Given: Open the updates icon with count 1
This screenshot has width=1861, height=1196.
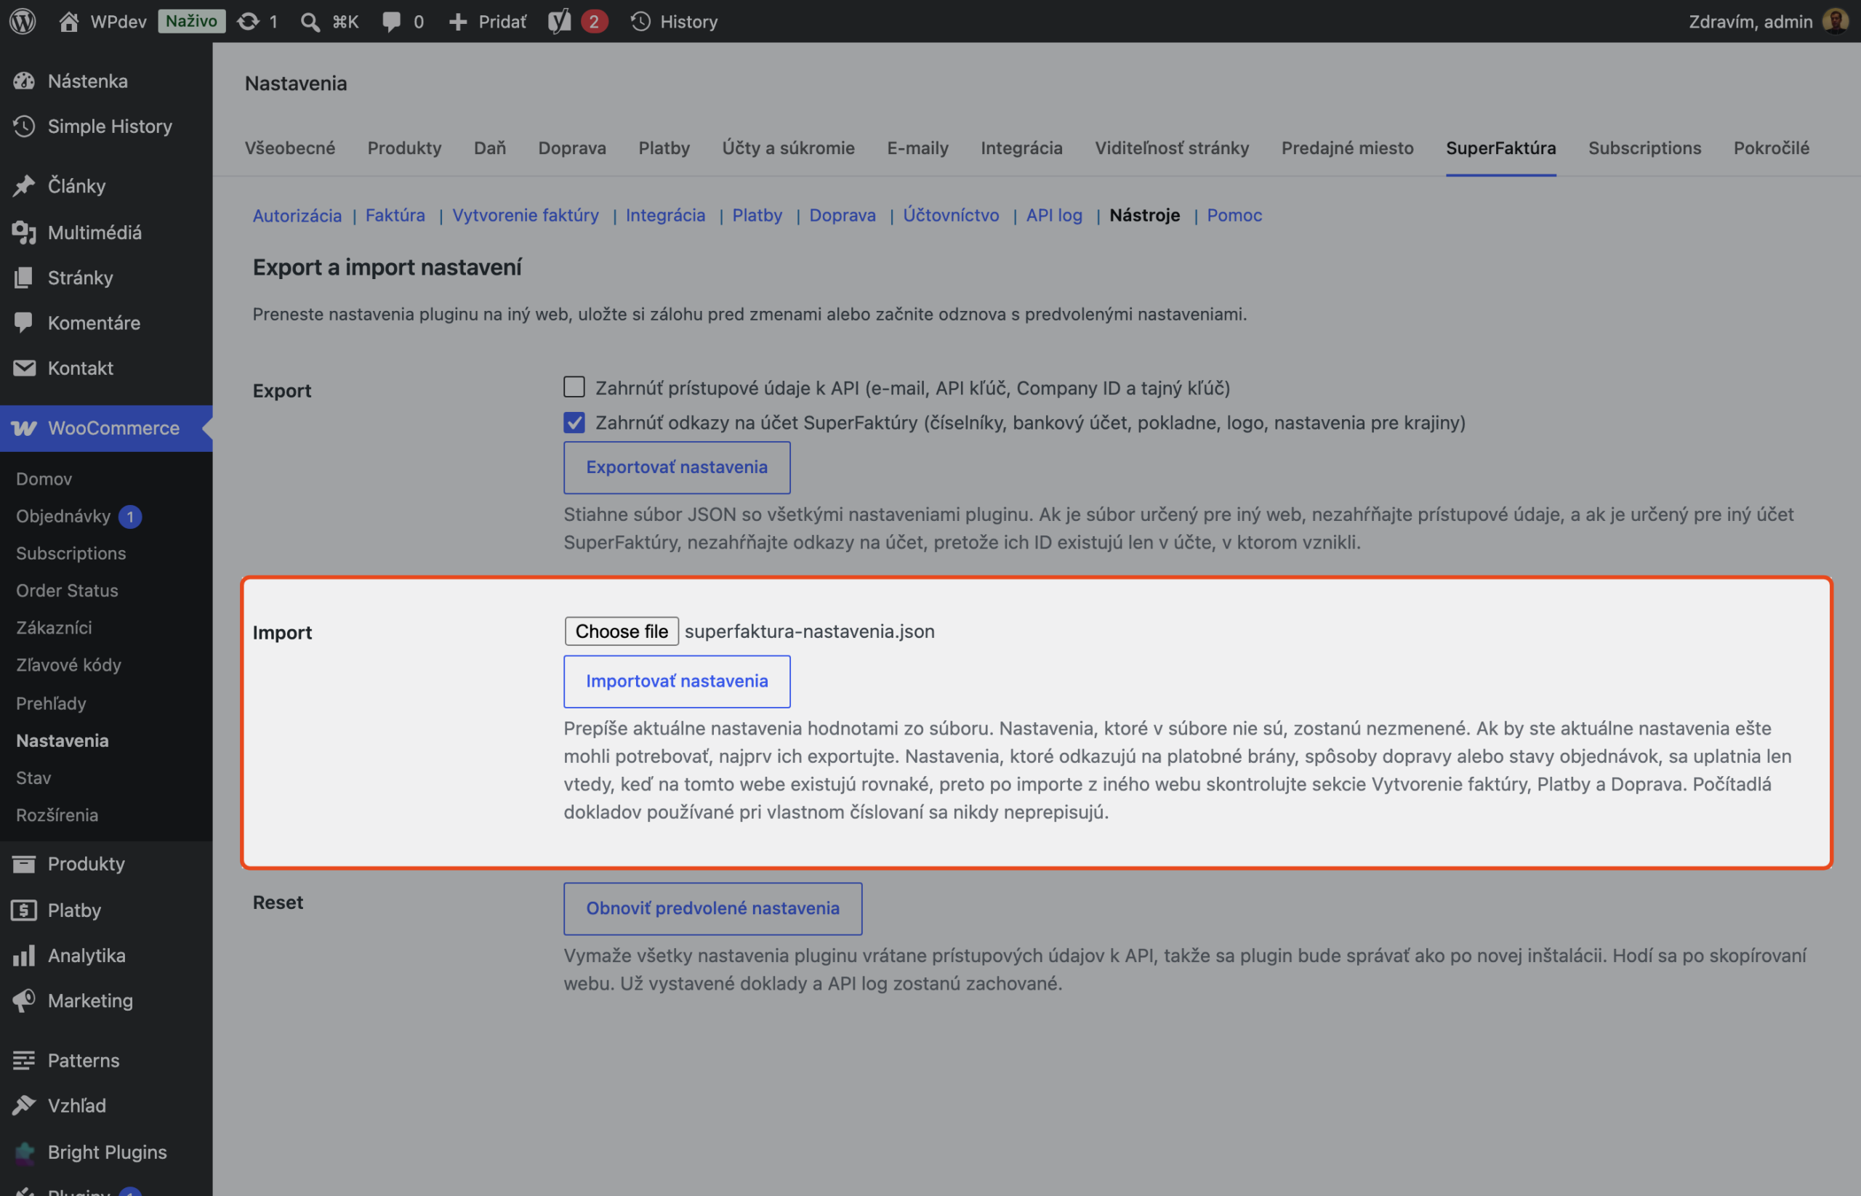Looking at the screenshot, I should pos(248,21).
